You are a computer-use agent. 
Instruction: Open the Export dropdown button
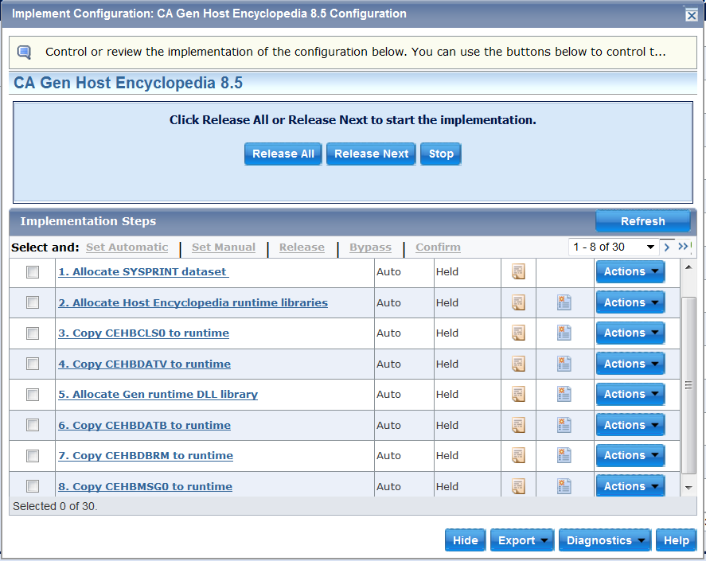pyautogui.click(x=522, y=540)
